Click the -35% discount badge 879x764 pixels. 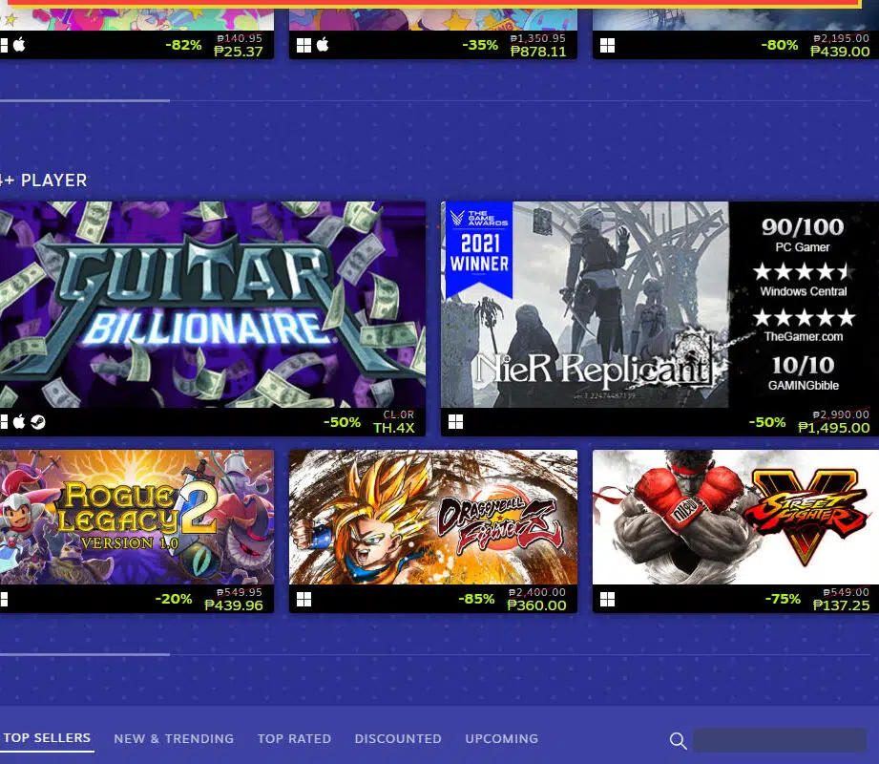pos(480,45)
